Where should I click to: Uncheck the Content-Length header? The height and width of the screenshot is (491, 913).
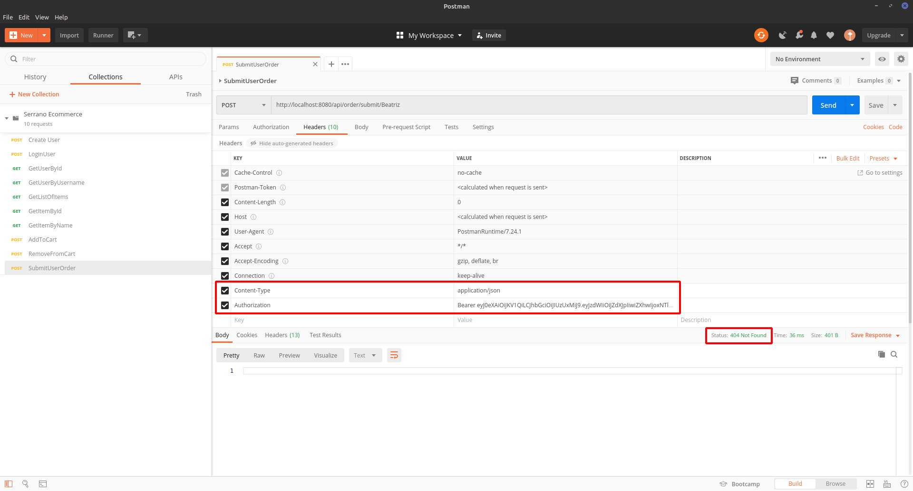click(225, 202)
